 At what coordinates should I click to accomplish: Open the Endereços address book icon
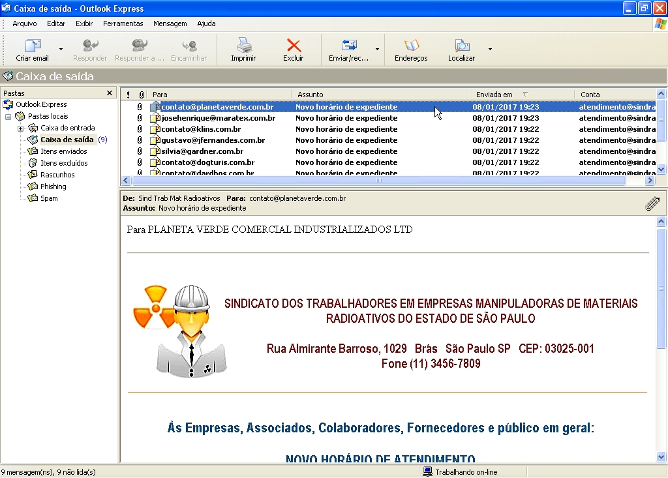[412, 45]
